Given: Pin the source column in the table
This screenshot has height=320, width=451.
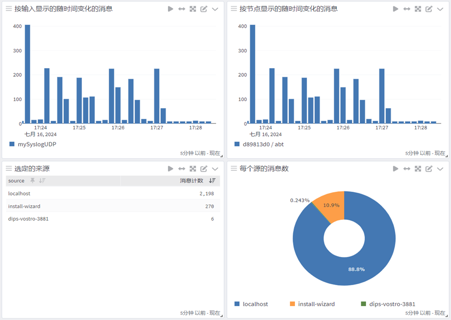Looking at the screenshot, I should (x=32, y=181).
